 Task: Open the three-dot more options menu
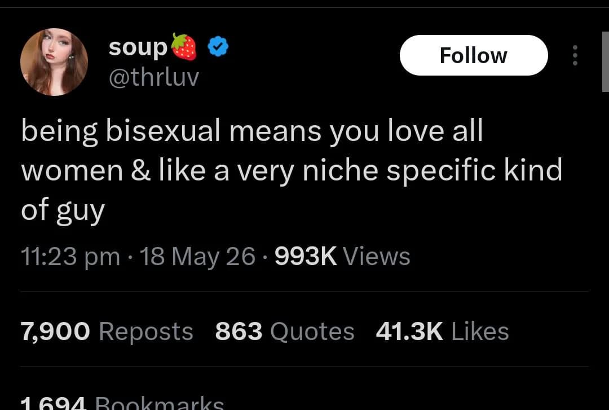tap(575, 55)
